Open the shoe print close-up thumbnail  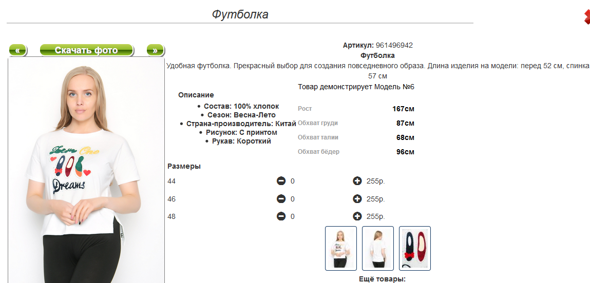pyautogui.click(x=415, y=248)
